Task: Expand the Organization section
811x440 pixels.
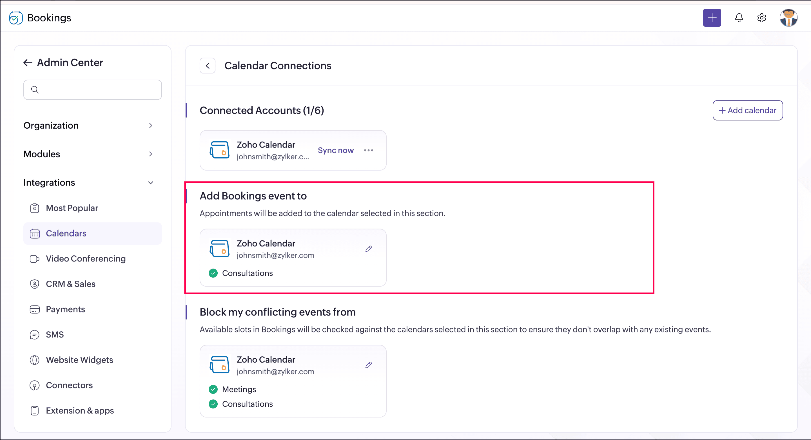Action: point(88,126)
